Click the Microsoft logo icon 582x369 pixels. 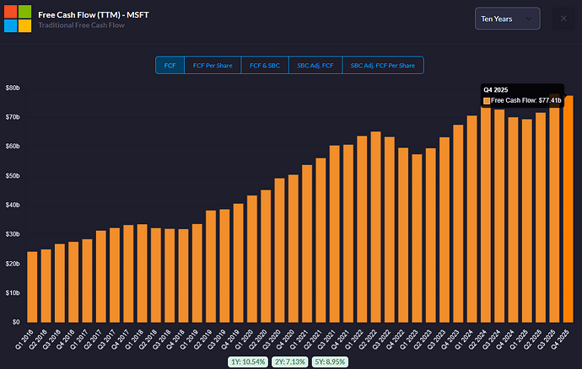tap(18, 19)
